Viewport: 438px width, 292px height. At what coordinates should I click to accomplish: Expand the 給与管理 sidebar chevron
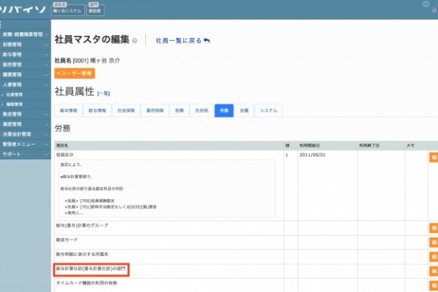coord(47,55)
